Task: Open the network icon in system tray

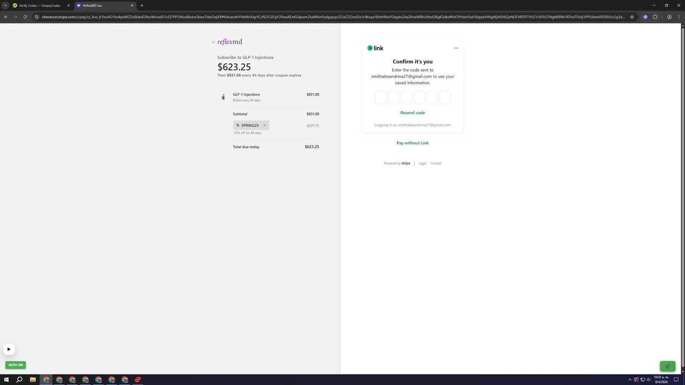Action: point(643,380)
